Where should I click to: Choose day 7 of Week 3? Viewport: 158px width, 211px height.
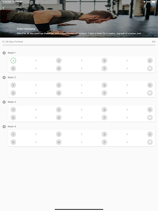click(105, 117)
